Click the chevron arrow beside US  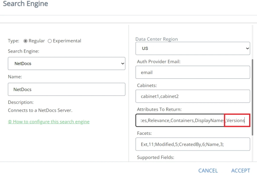[x=247, y=49]
